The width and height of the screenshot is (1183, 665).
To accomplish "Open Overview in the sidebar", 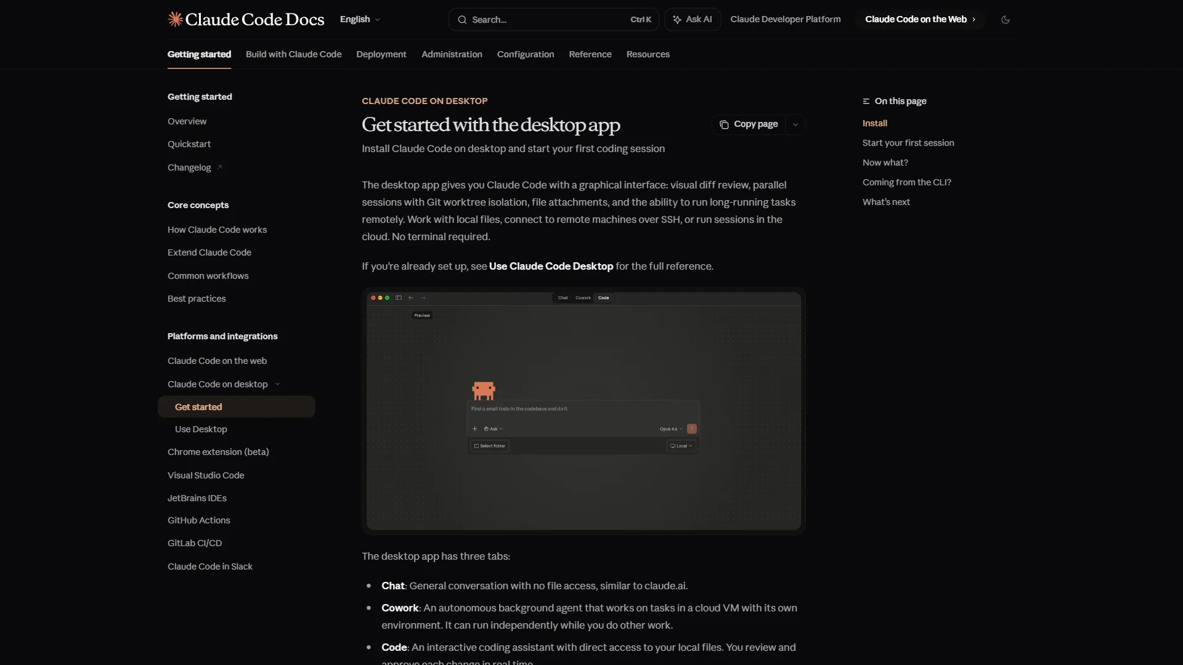I will pos(187,121).
